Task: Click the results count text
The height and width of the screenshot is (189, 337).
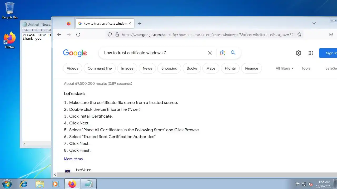Action: pyautogui.click(x=98, y=83)
